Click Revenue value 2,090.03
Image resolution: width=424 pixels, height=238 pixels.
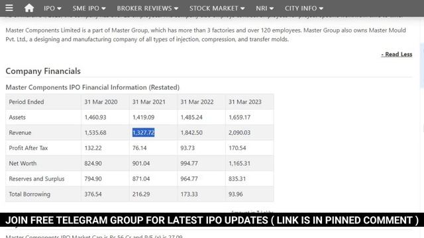[240, 132]
